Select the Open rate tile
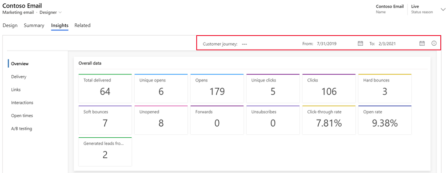Viewport: 446px width, 173px height. (x=385, y=120)
